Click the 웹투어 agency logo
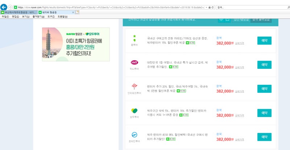 [x=134, y=38]
